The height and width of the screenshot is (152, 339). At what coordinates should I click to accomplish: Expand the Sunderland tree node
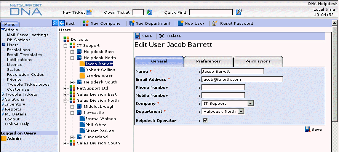[72, 137]
